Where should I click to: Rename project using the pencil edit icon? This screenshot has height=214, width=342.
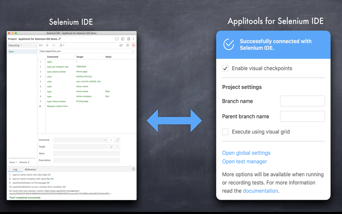pos(60,39)
